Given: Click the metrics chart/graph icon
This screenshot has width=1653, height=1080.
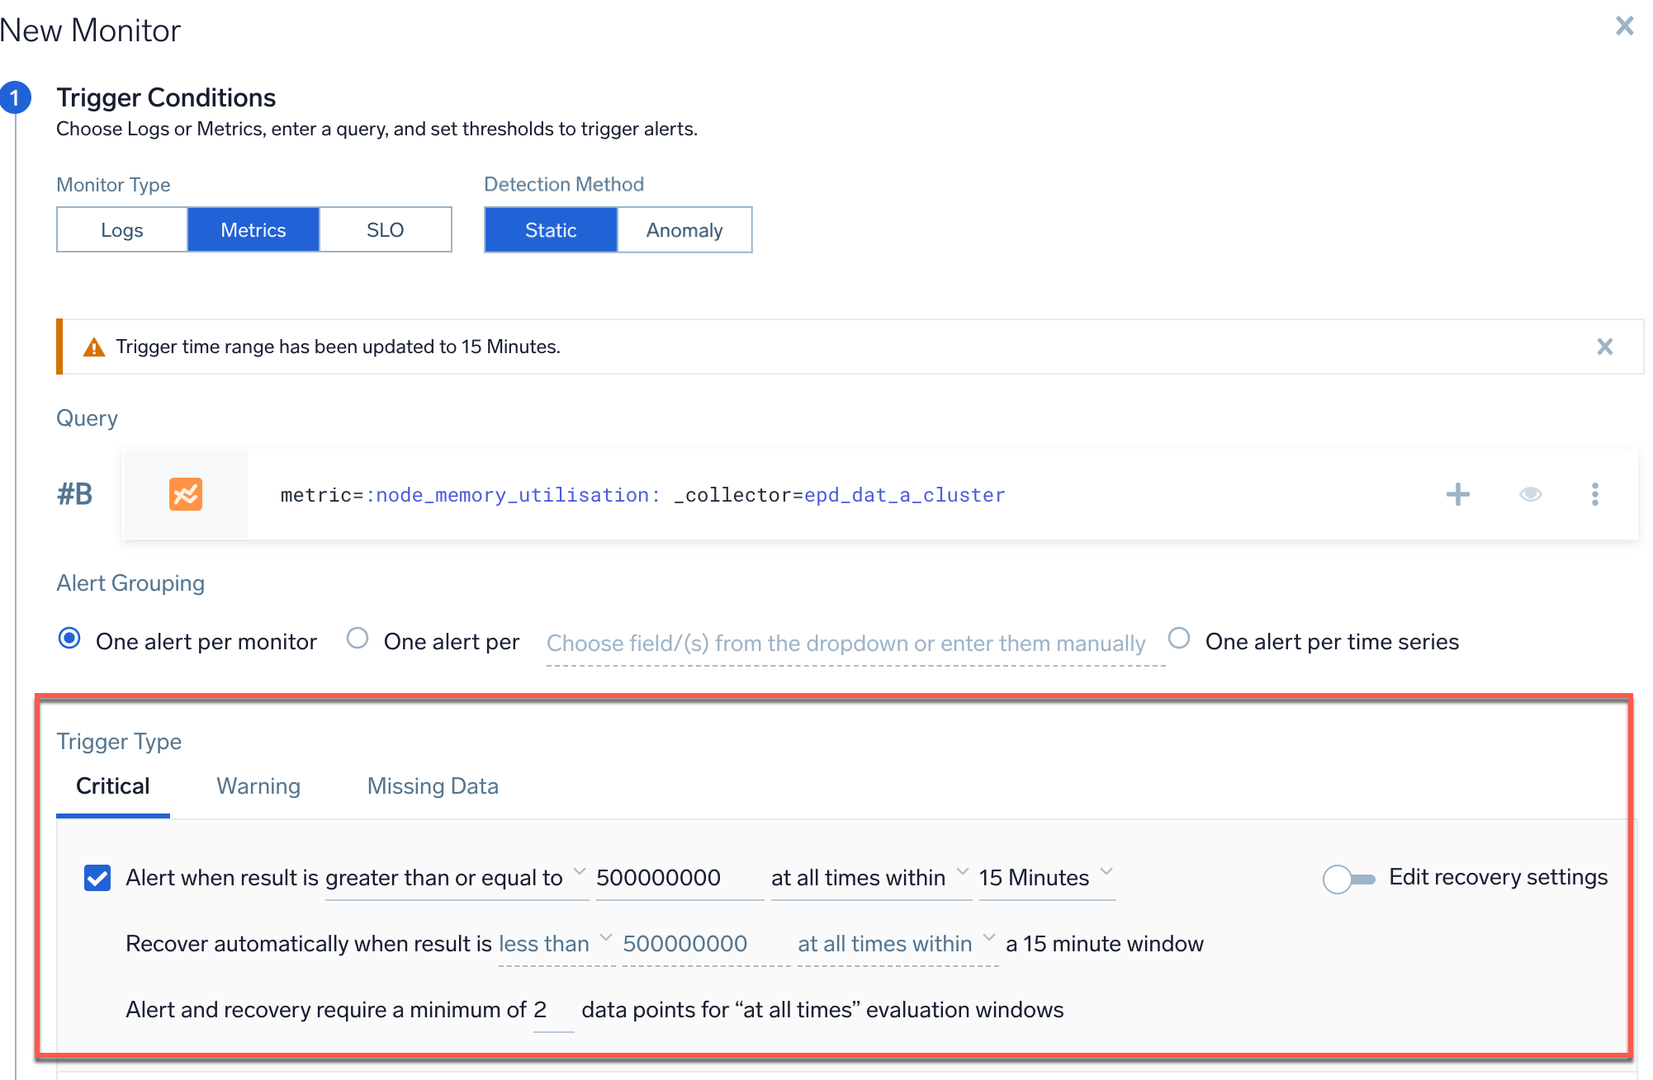Looking at the screenshot, I should [186, 494].
